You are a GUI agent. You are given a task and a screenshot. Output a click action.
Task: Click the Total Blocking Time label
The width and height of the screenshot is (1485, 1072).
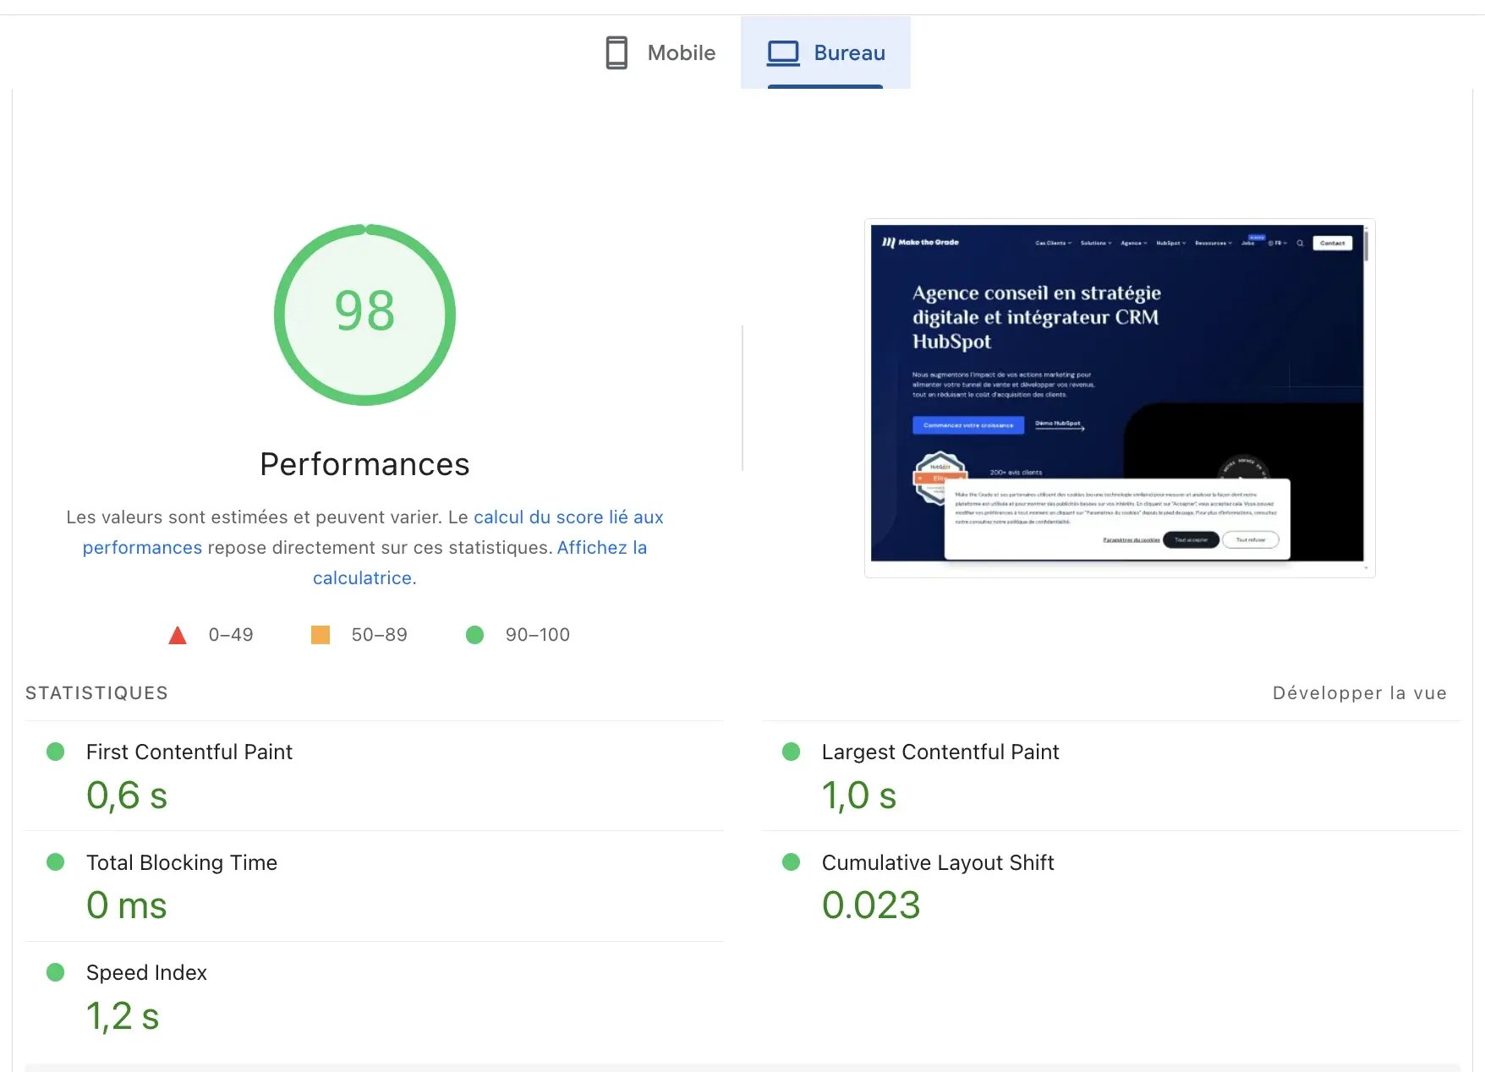point(182,862)
